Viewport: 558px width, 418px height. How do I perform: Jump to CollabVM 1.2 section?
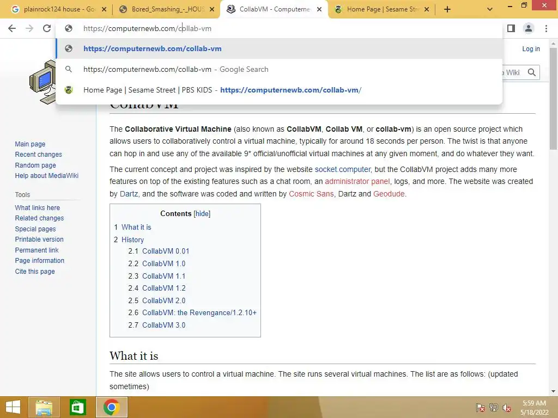point(163,288)
